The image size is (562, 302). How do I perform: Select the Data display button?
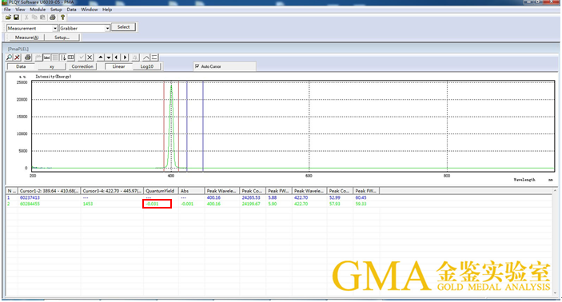[21, 66]
